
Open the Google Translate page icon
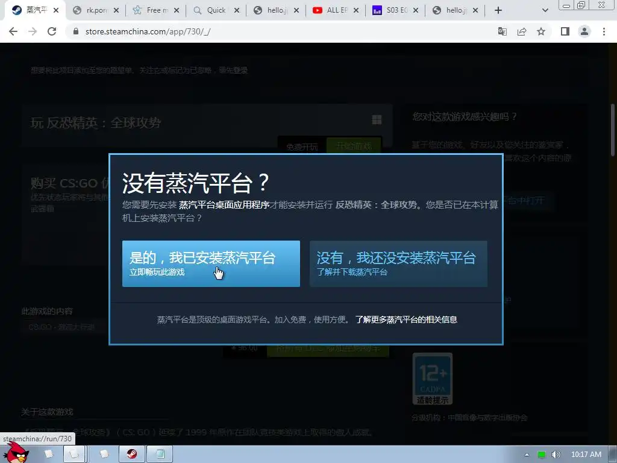(x=503, y=31)
